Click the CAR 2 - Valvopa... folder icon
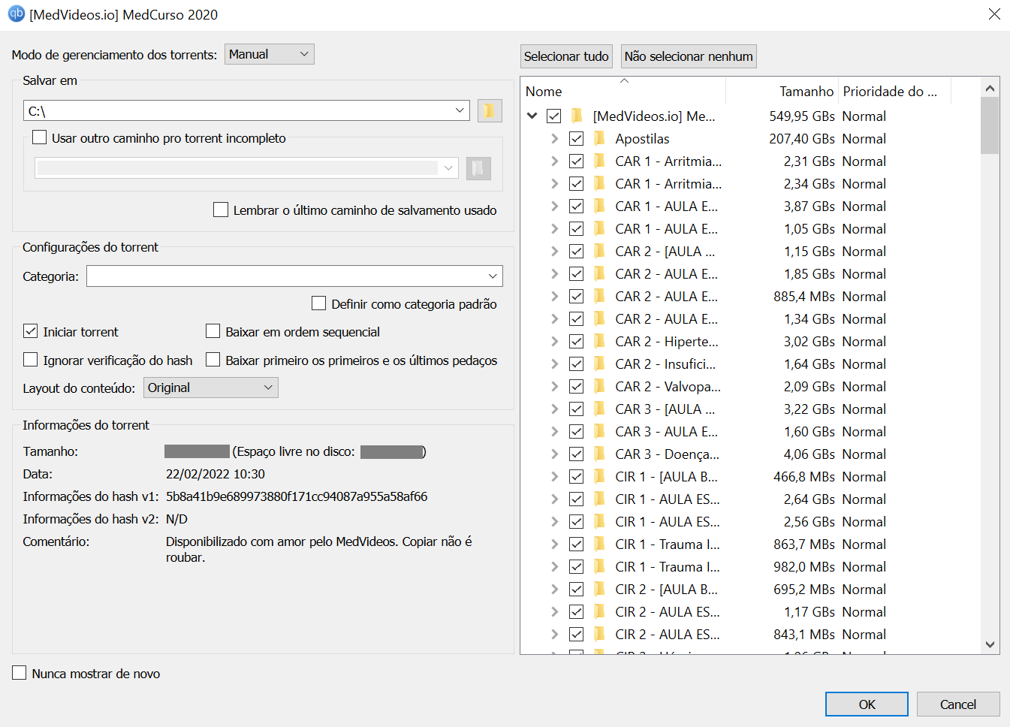 (599, 387)
